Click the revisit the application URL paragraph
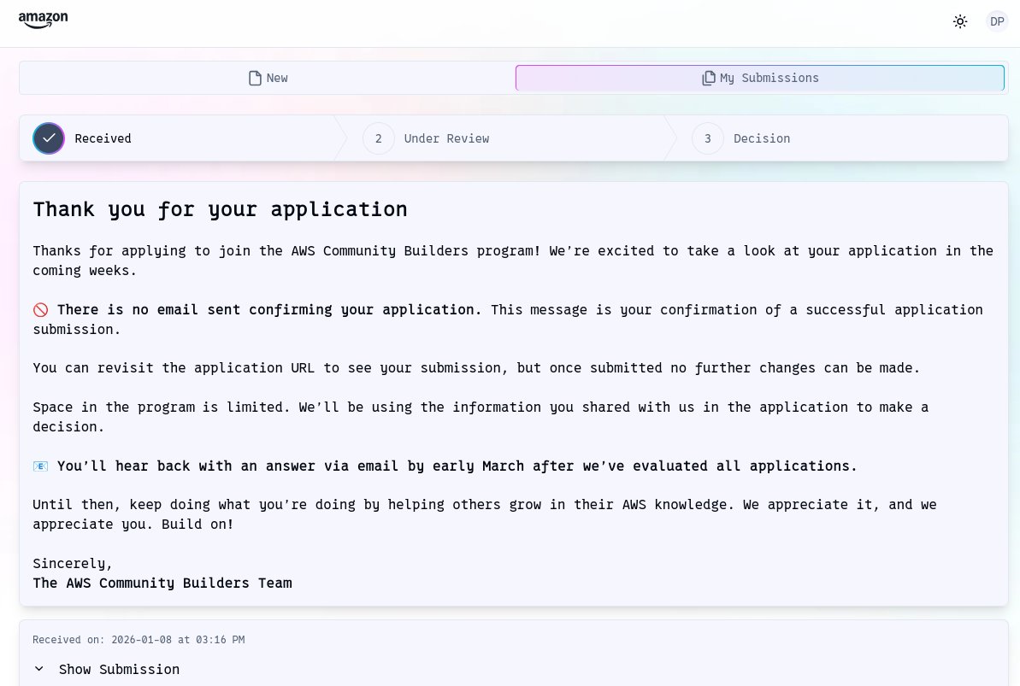This screenshot has height=686, width=1020. (476, 368)
